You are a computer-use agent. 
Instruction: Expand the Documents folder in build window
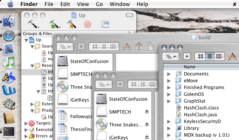click(169, 74)
